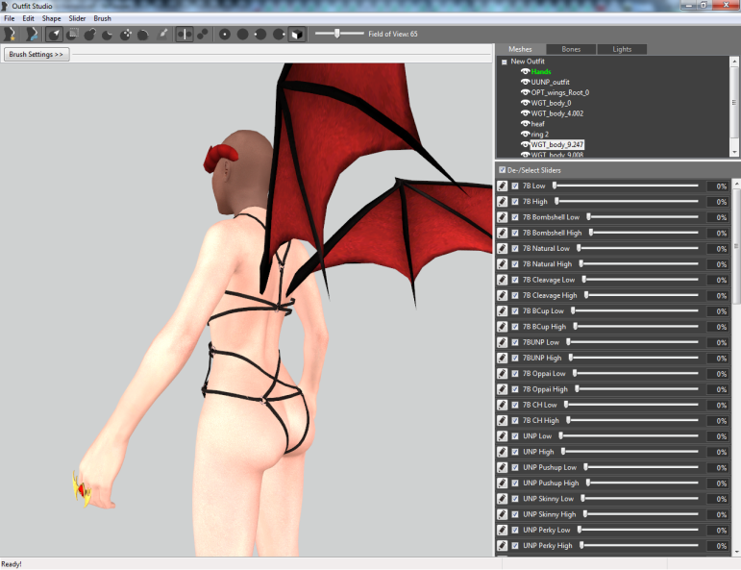Click edit pencil icon for 7B High slider
The height and width of the screenshot is (570, 741).
point(503,202)
